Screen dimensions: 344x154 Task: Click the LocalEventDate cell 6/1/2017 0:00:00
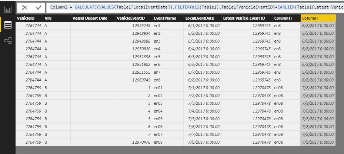click(x=203, y=26)
